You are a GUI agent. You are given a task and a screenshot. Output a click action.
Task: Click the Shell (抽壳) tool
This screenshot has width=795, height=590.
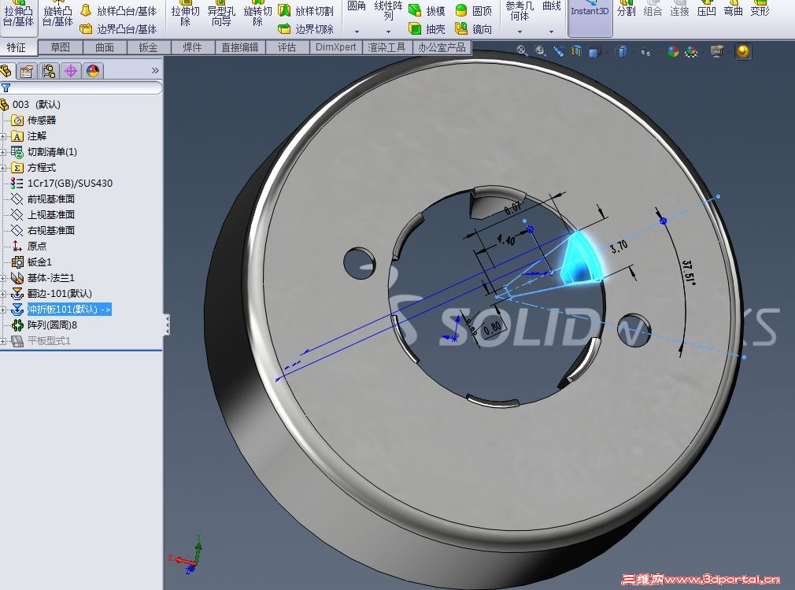[x=427, y=29]
